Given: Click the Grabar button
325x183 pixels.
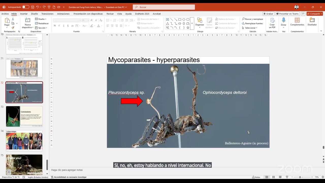Looking at the screenshot, I should pyautogui.click(x=268, y=14).
